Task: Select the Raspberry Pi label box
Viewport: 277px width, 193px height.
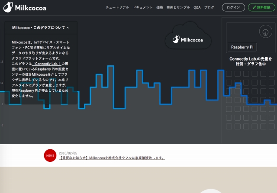Action: (x=242, y=47)
